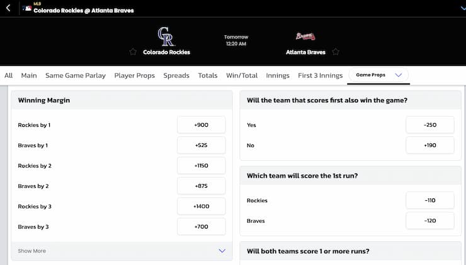
Task: Pick Rockies to score 1st run -110
Action: [x=430, y=200]
